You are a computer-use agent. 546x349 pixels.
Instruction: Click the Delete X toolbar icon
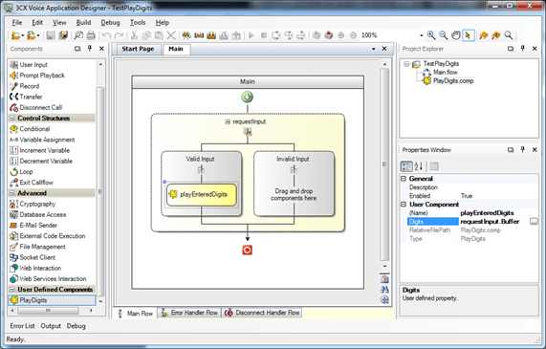171,35
